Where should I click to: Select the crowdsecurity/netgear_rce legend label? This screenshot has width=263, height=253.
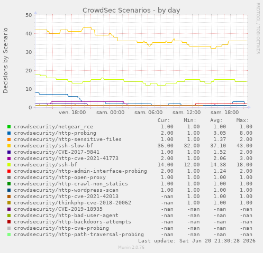pyautogui.click(x=53, y=127)
